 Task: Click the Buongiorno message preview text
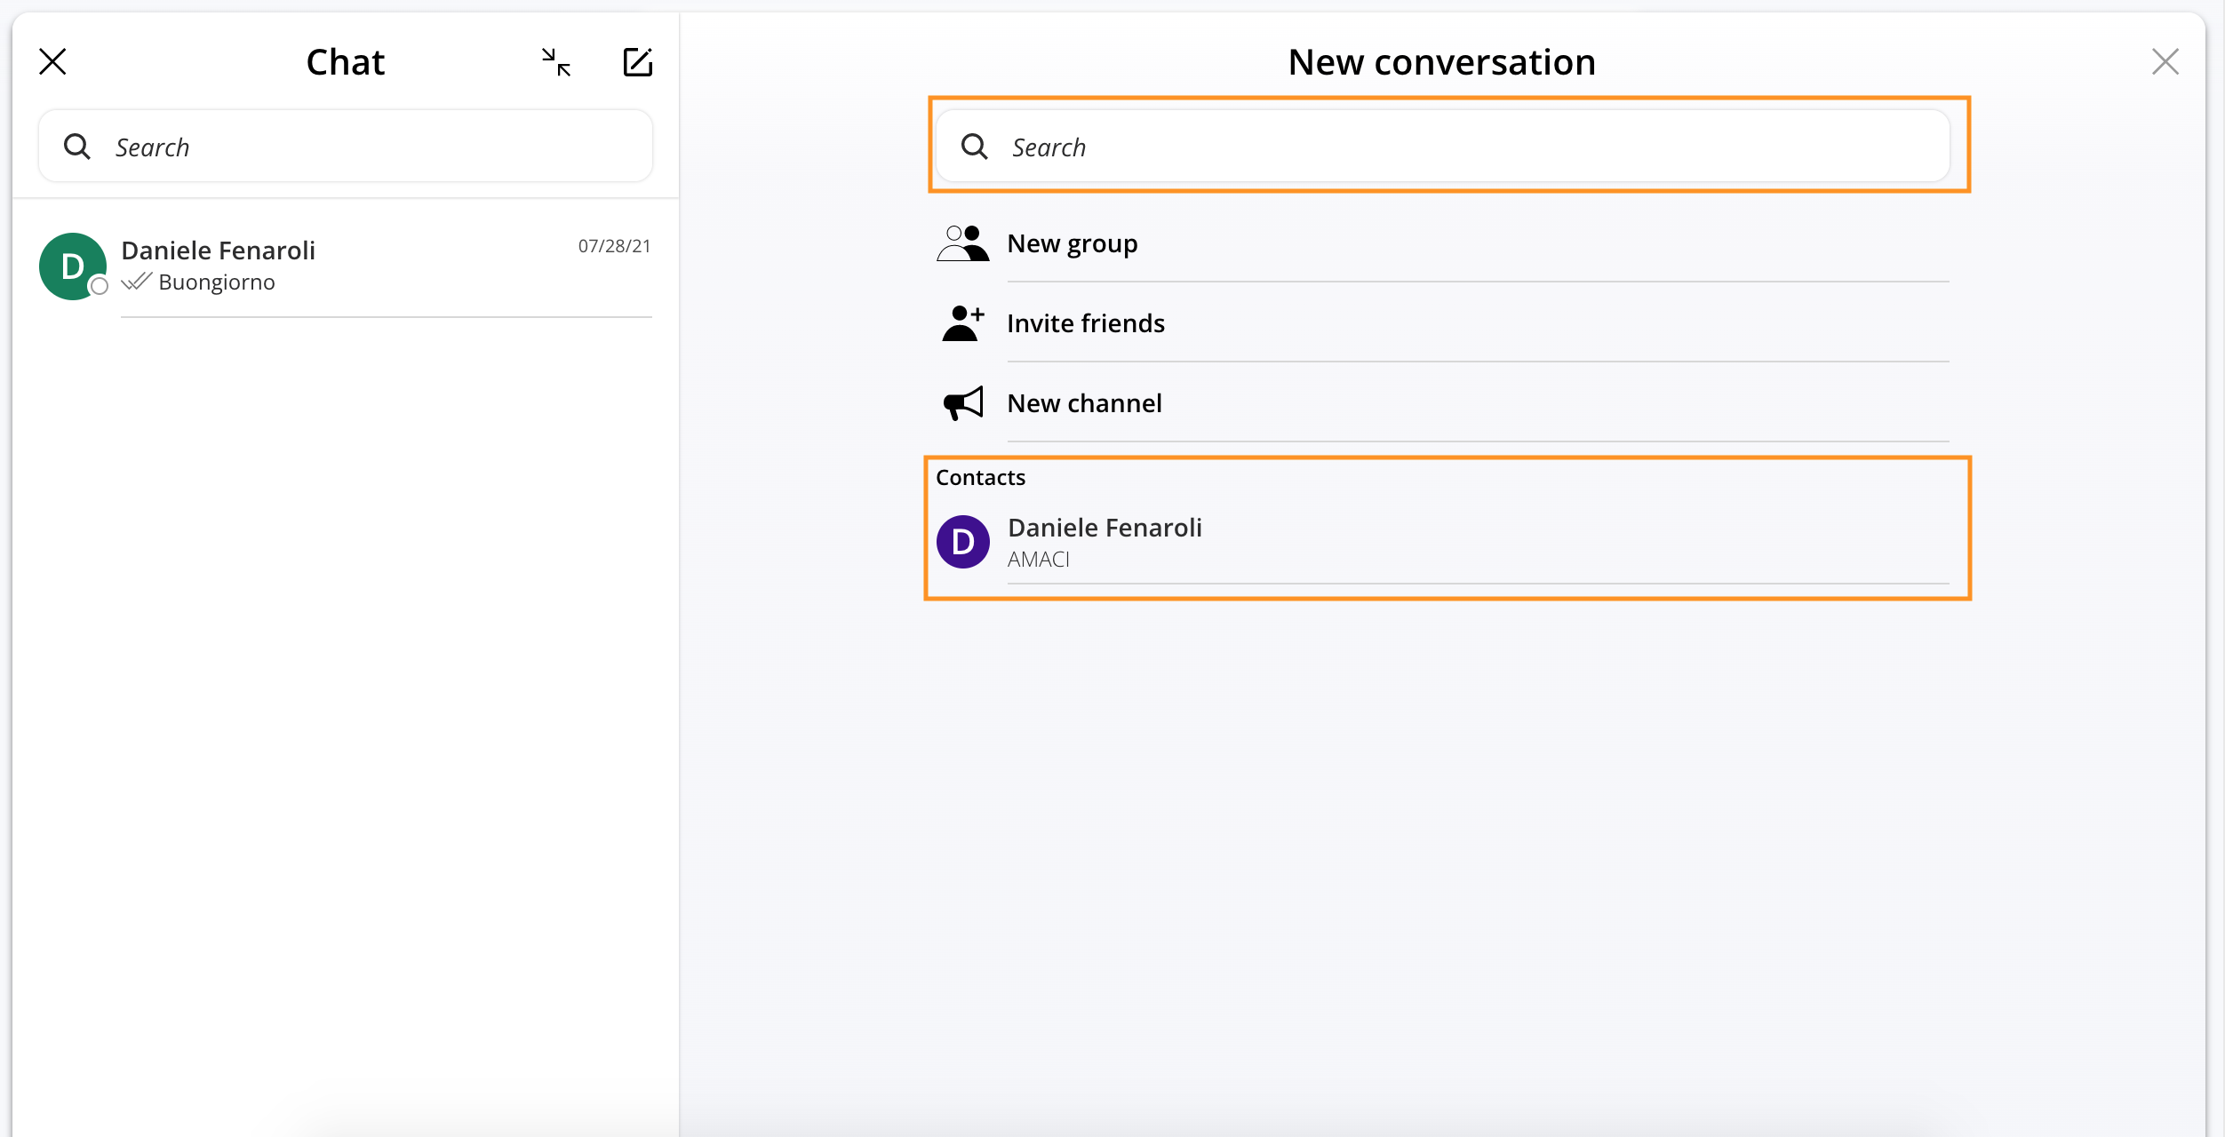coord(217,282)
